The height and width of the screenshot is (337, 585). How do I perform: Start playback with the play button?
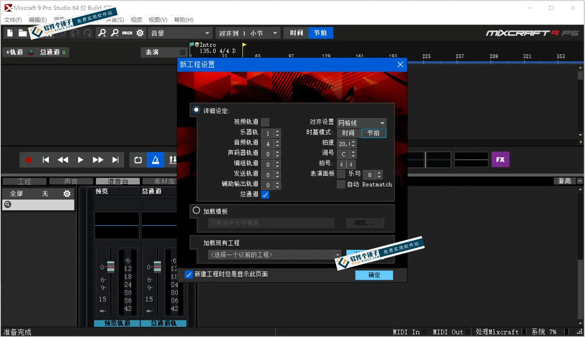click(x=80, y=160)
